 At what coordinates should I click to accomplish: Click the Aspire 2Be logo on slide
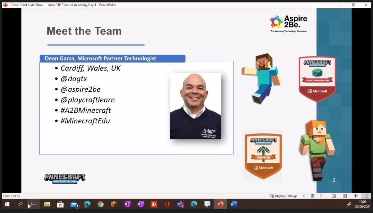288,23
